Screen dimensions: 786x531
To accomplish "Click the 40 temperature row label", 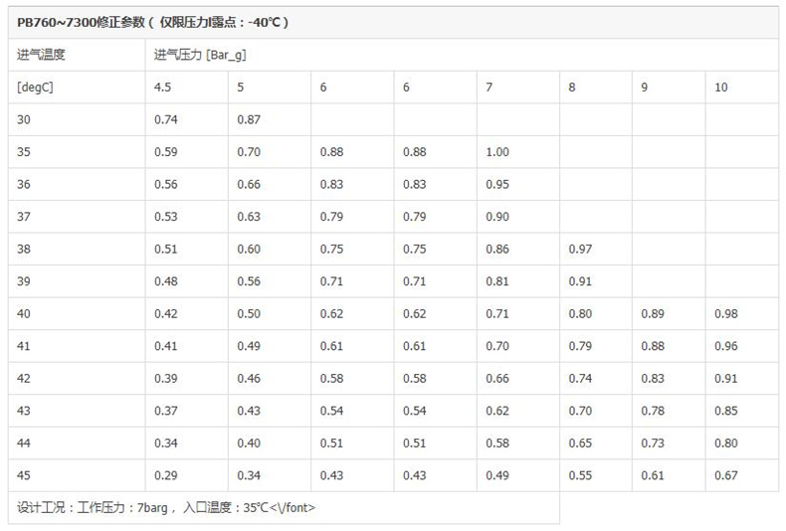I will (24, 313).
